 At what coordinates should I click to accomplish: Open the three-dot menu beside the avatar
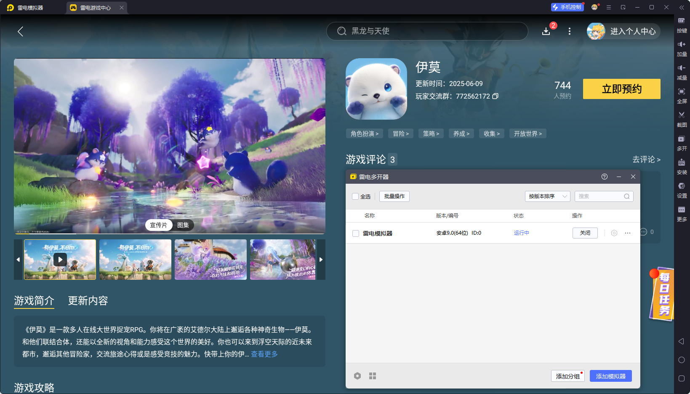[x=569, y=31]
